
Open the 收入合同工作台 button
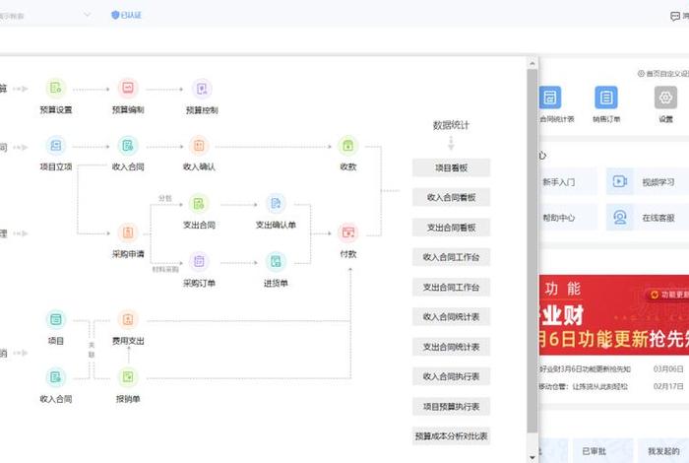tap(451, 257)
